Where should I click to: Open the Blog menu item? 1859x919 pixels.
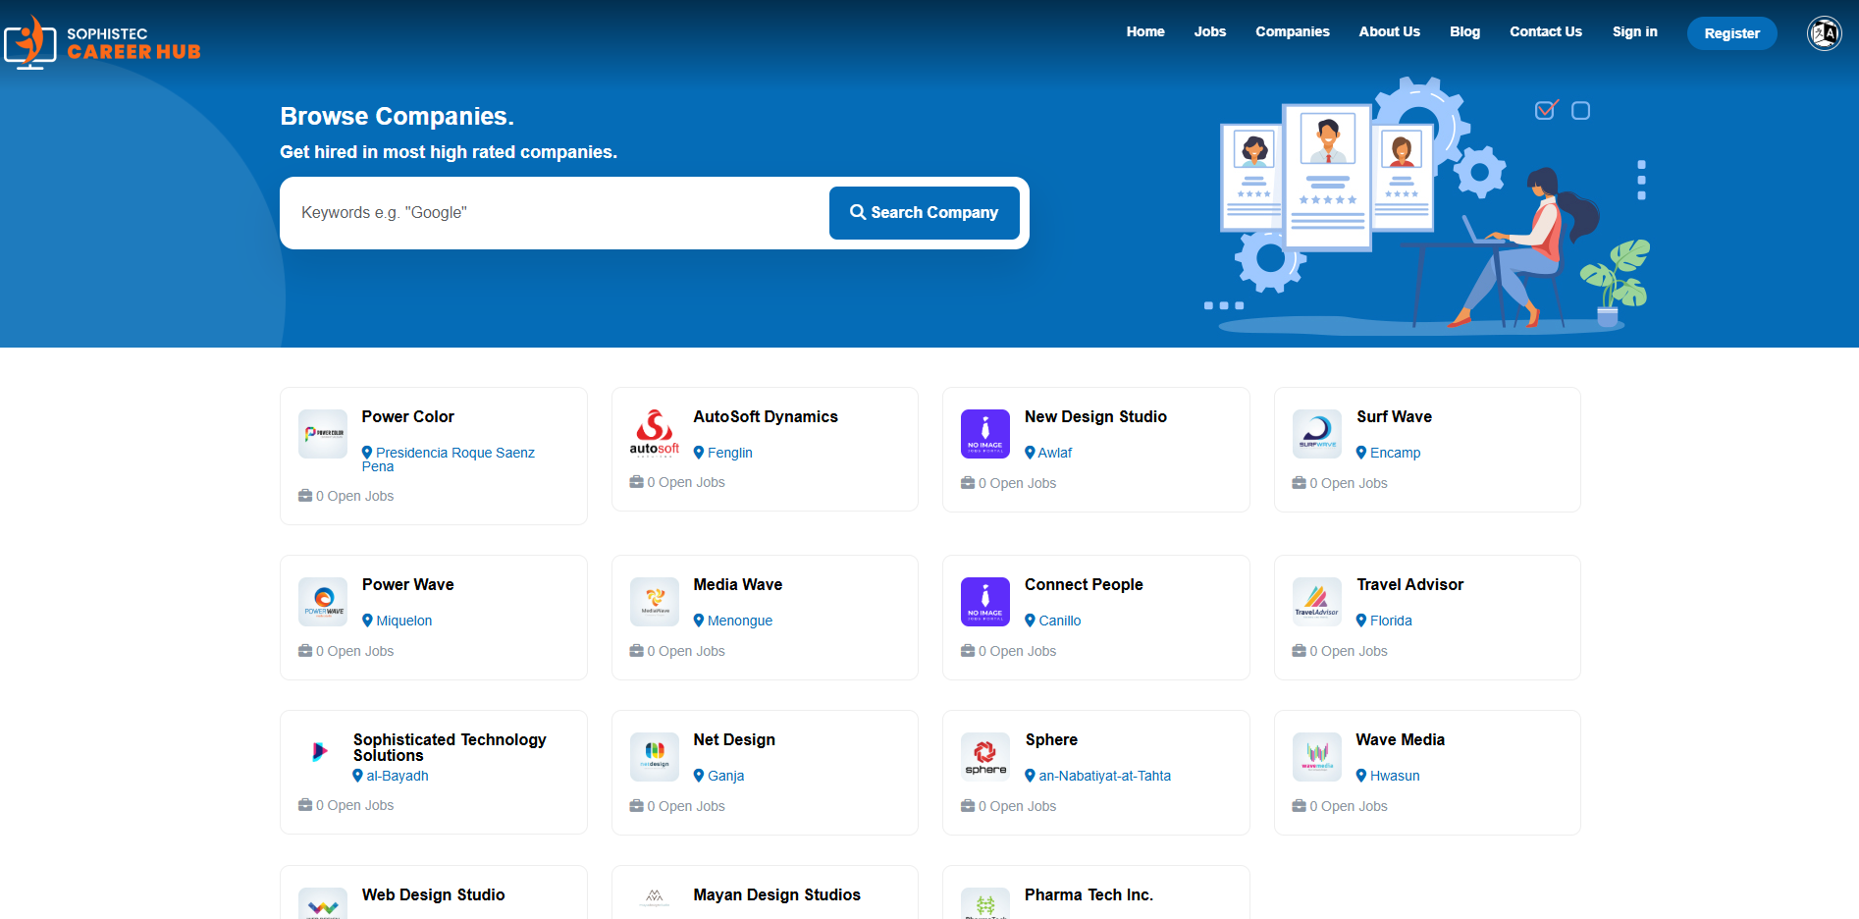[1465, 31]
